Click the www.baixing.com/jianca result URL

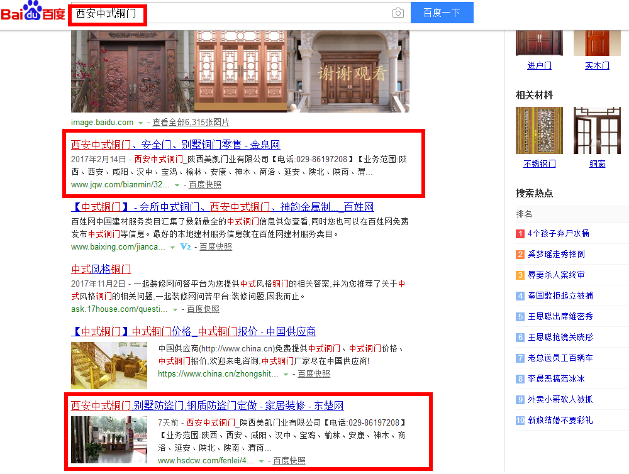tap(118, 247)
